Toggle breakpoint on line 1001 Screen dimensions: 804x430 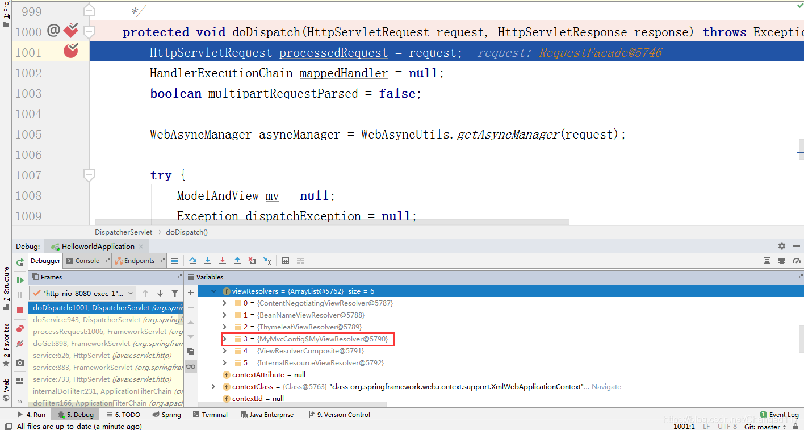click(71, 51)
